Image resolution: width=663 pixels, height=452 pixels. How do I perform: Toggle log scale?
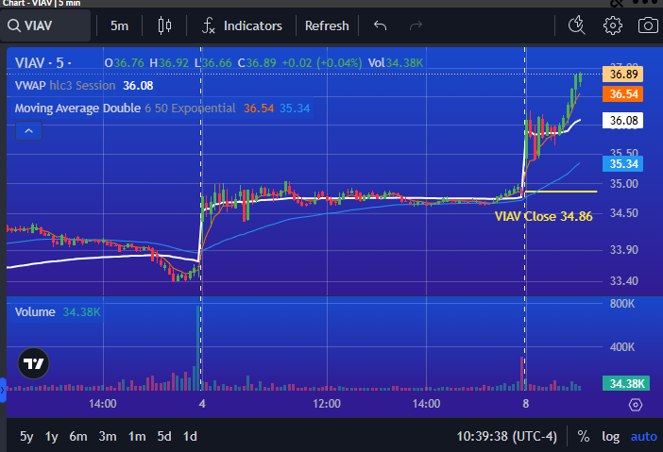click(610, 436)
